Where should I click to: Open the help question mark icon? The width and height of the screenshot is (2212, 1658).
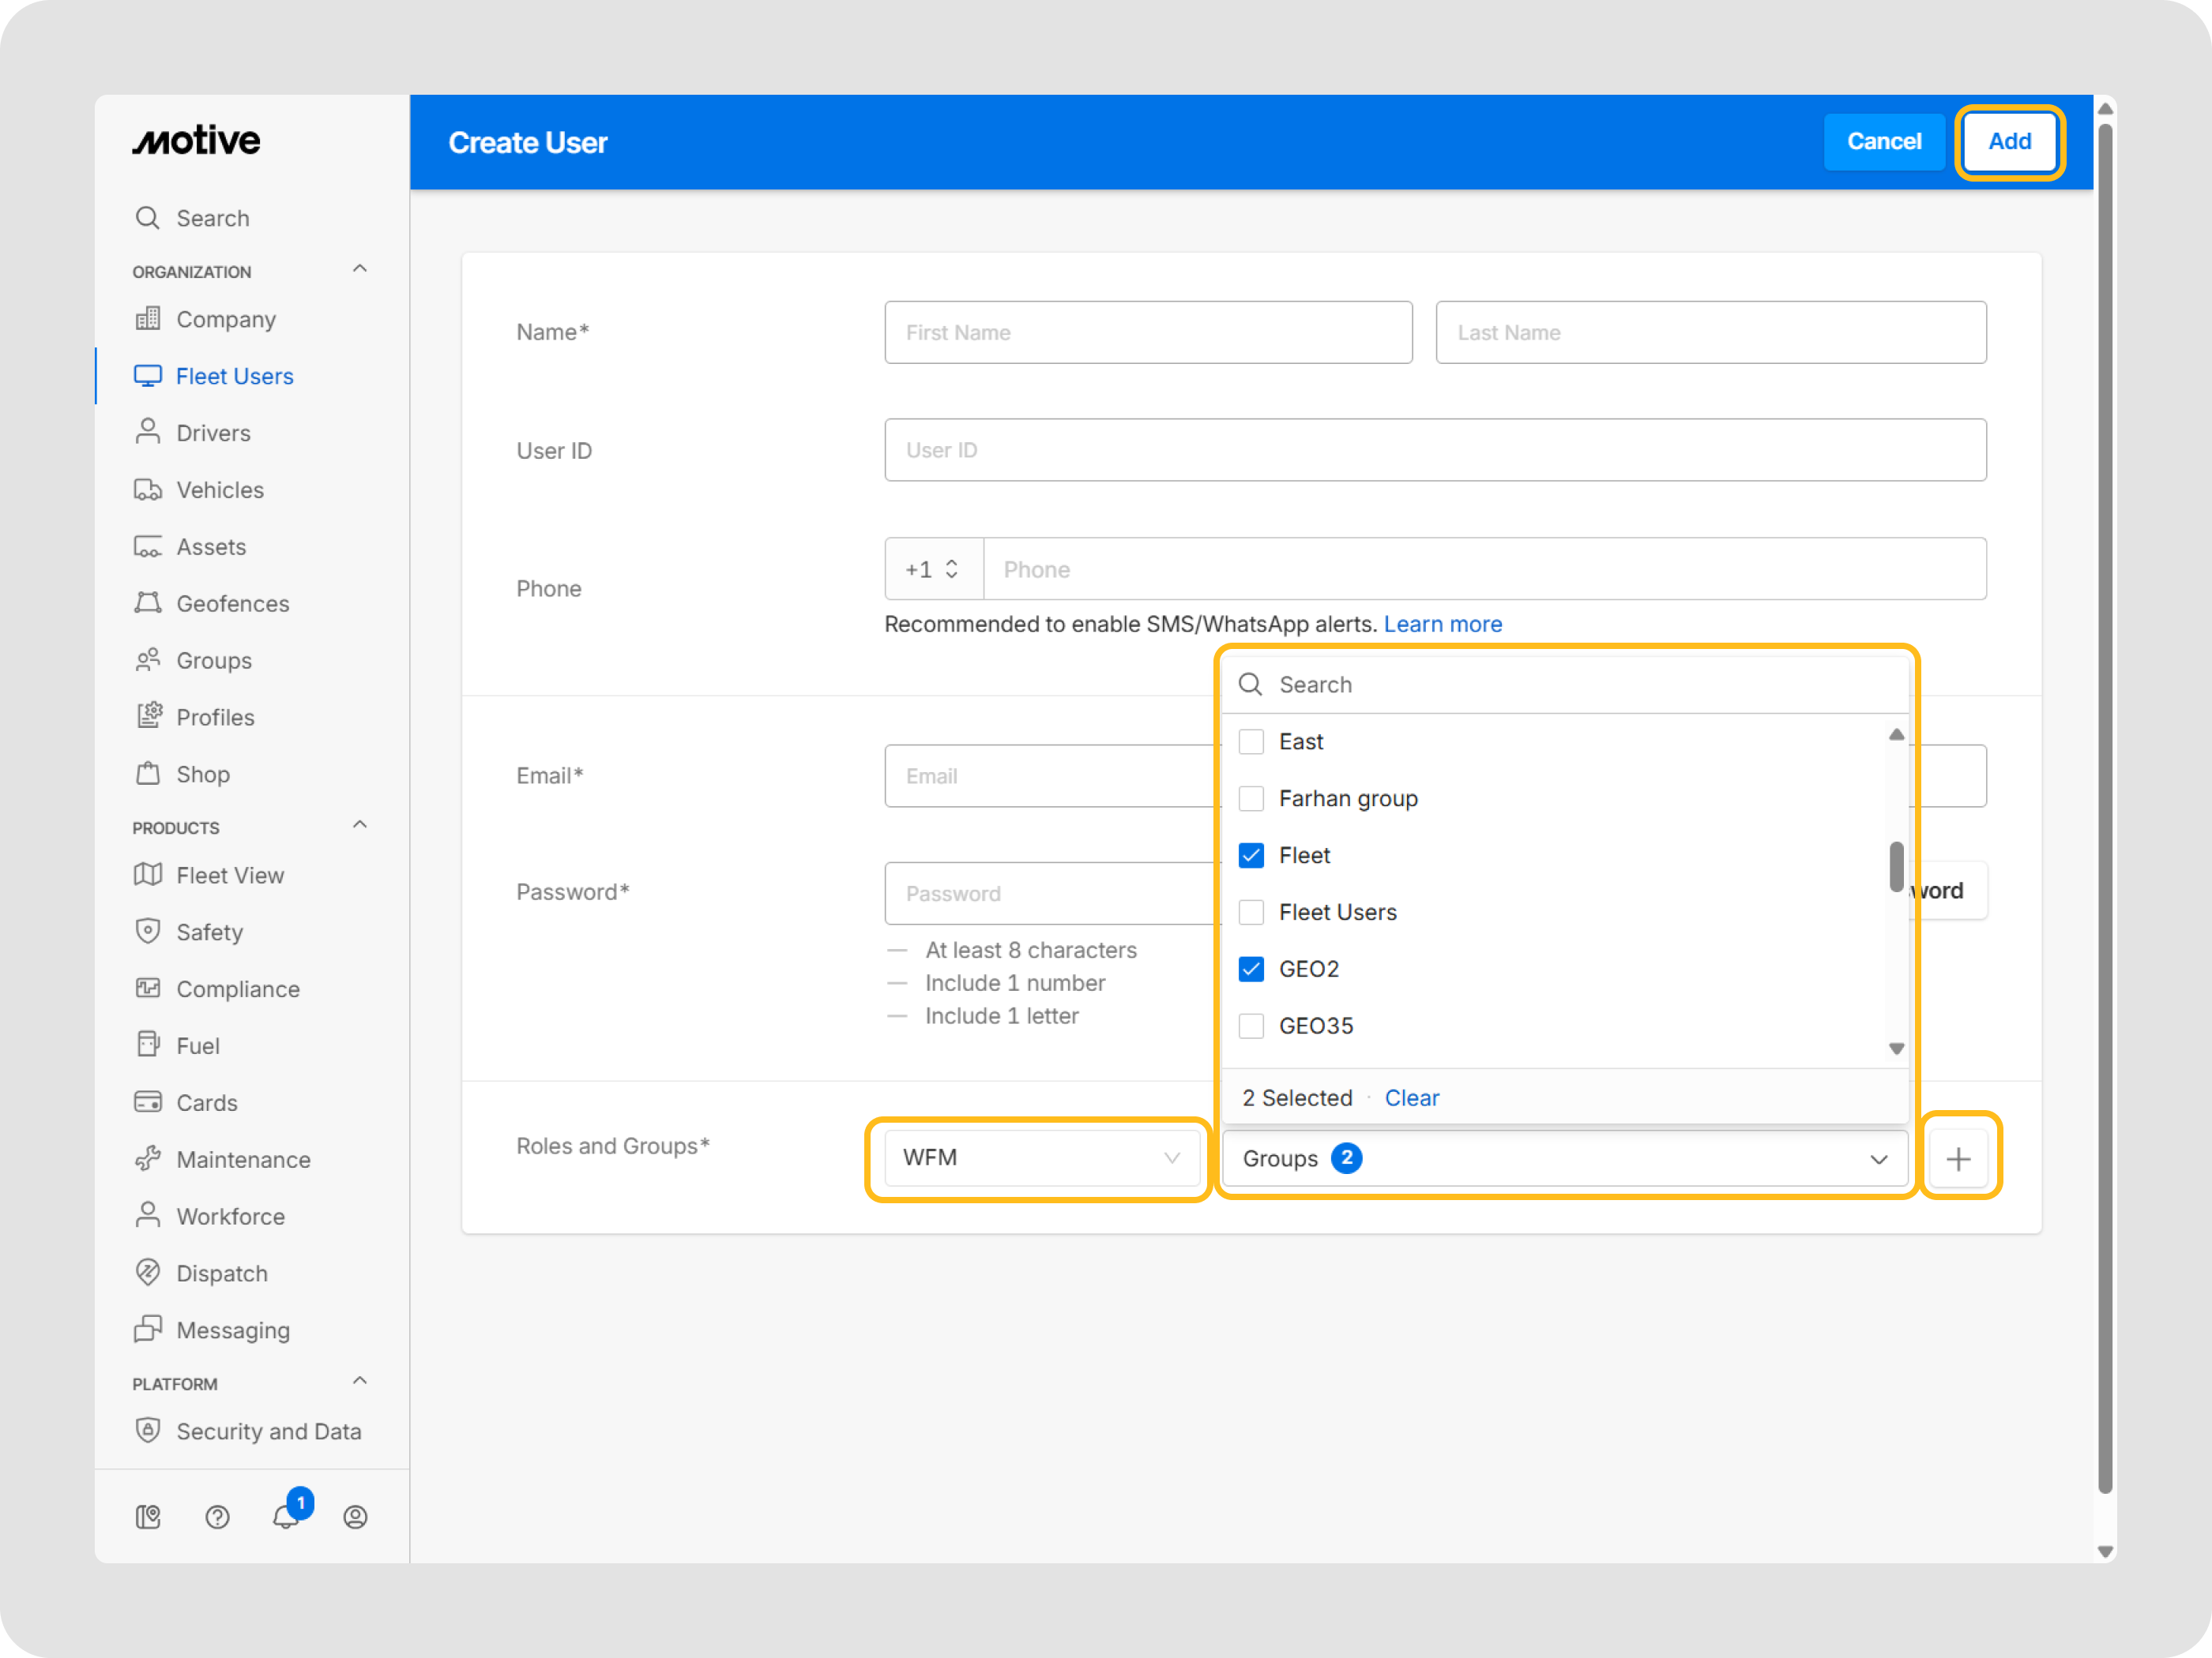click(217, 1516)
